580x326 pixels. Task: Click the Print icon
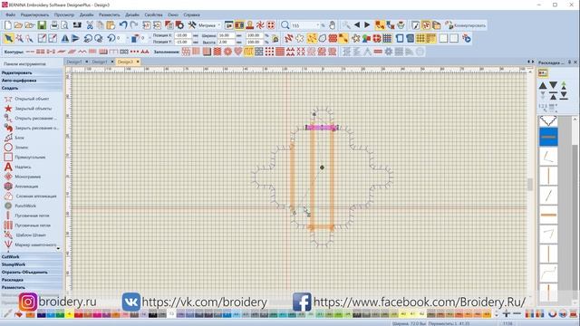click(x=54, y=25)
